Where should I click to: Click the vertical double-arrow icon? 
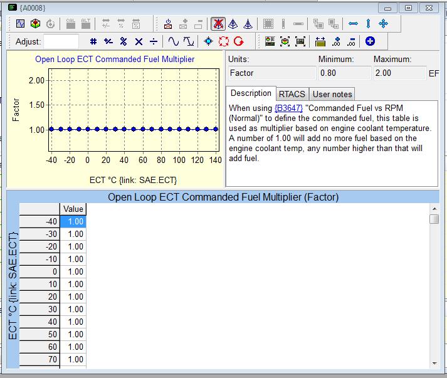coord(368,24)
